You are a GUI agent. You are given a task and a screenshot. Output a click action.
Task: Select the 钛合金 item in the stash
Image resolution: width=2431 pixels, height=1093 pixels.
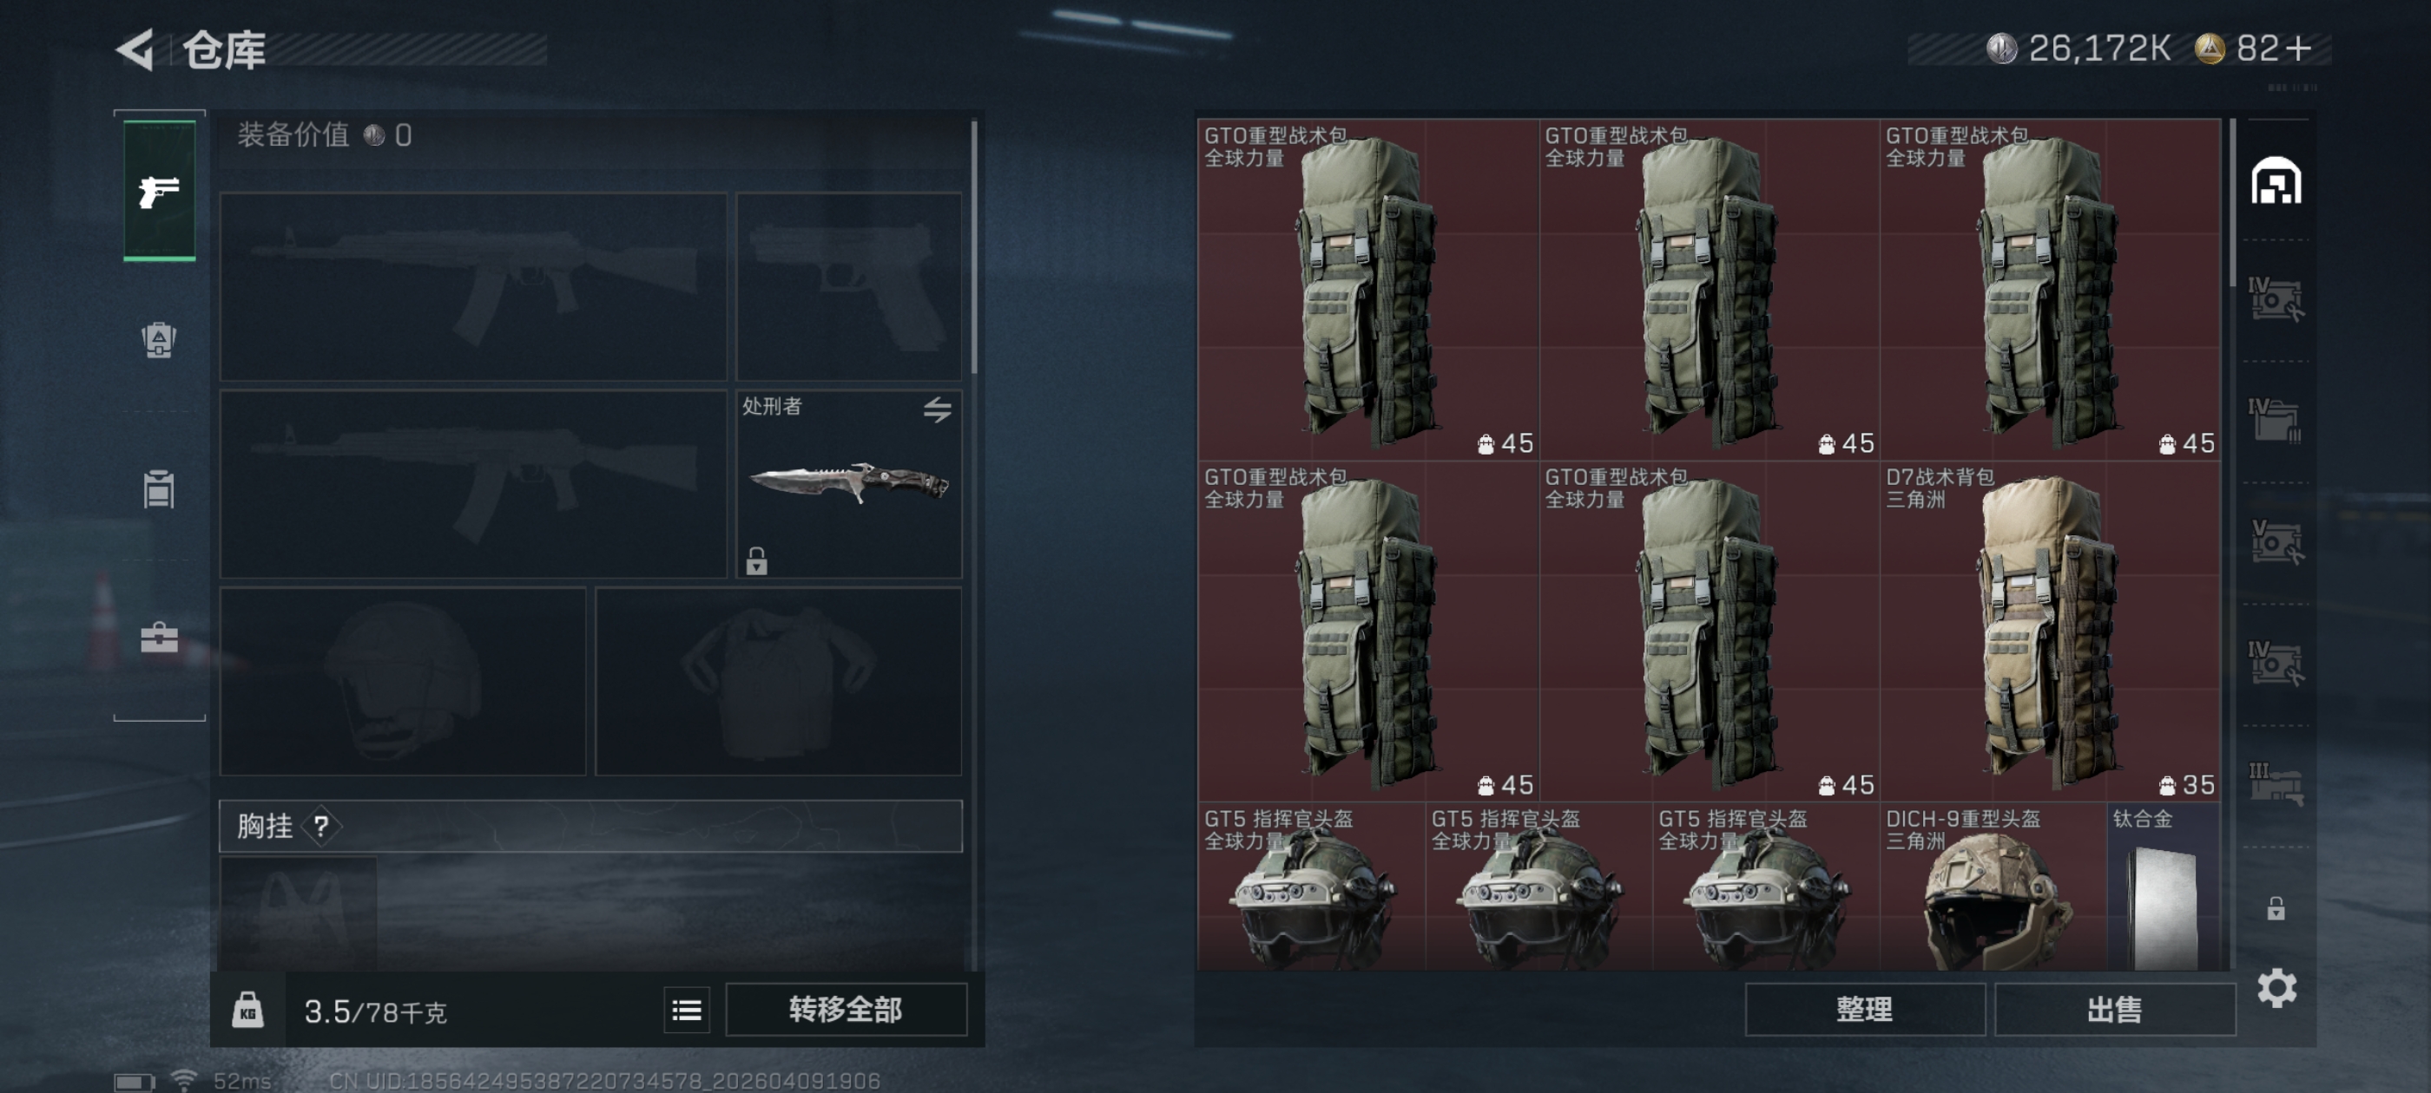click(x=2163, y=887)
